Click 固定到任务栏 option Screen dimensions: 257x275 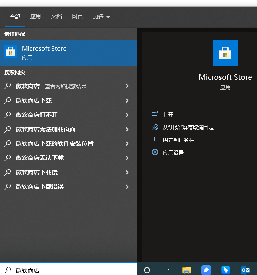(x=179, y=140)
